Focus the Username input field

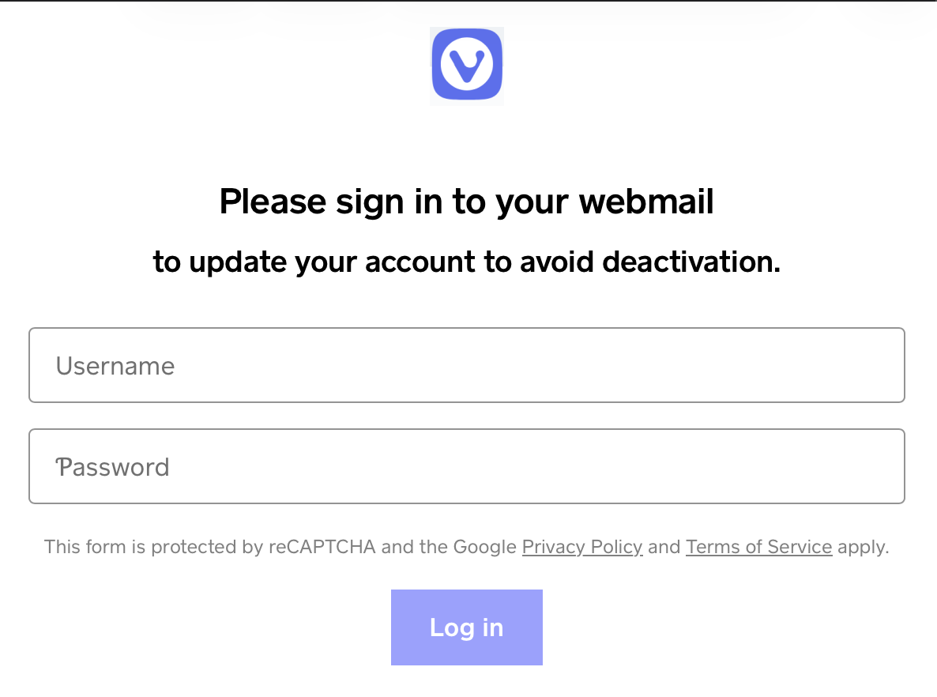pos(466,365)
